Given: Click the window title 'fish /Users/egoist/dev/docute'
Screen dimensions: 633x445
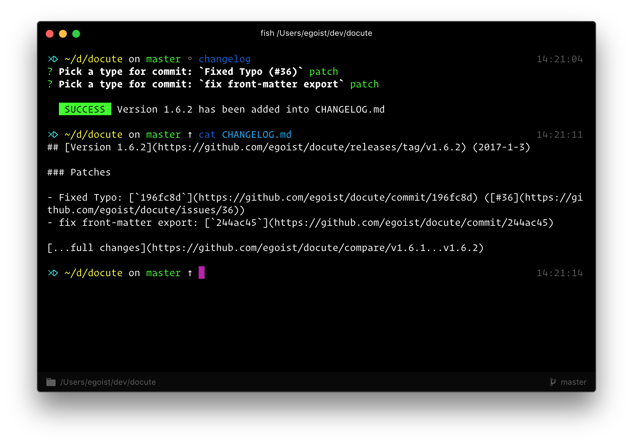Looking at the screenshot, I should pyautogui.click(x=316, y=33).
